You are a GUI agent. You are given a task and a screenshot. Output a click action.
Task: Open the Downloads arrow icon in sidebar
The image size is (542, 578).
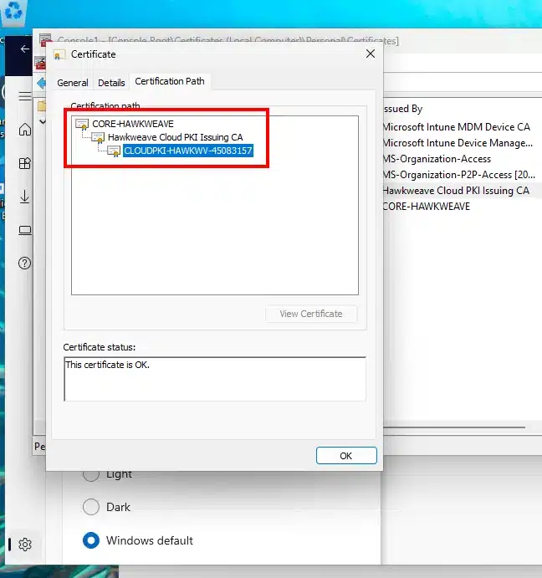25,197
